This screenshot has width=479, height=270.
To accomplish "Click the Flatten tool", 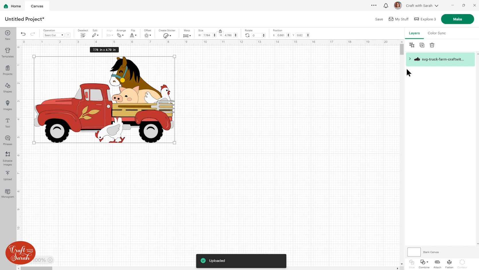I will (x=449, y=264).
